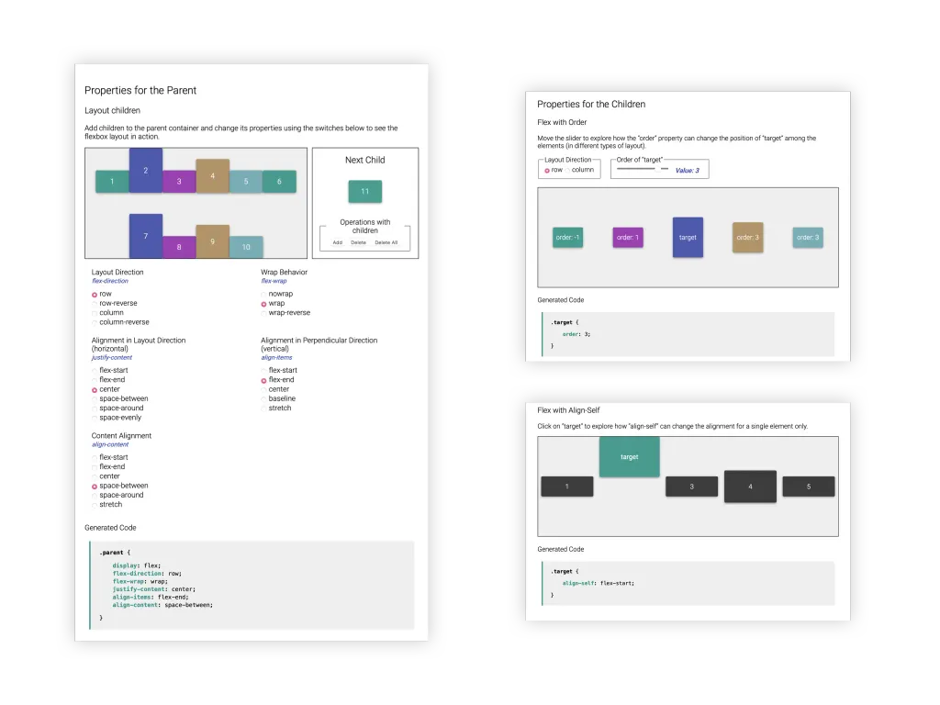The image size is (940, 705).
Task: Pick the wrap option under Wrap Behavior
Action: pyautogui.click(x=263, y=304)
